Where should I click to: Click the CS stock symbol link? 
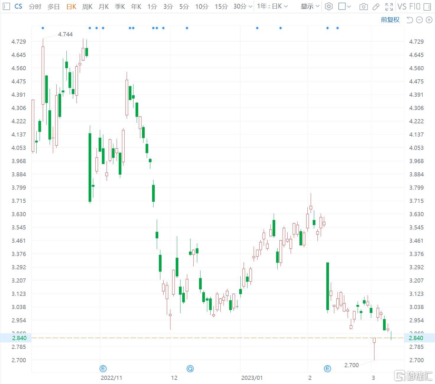[x=18, y=6]
